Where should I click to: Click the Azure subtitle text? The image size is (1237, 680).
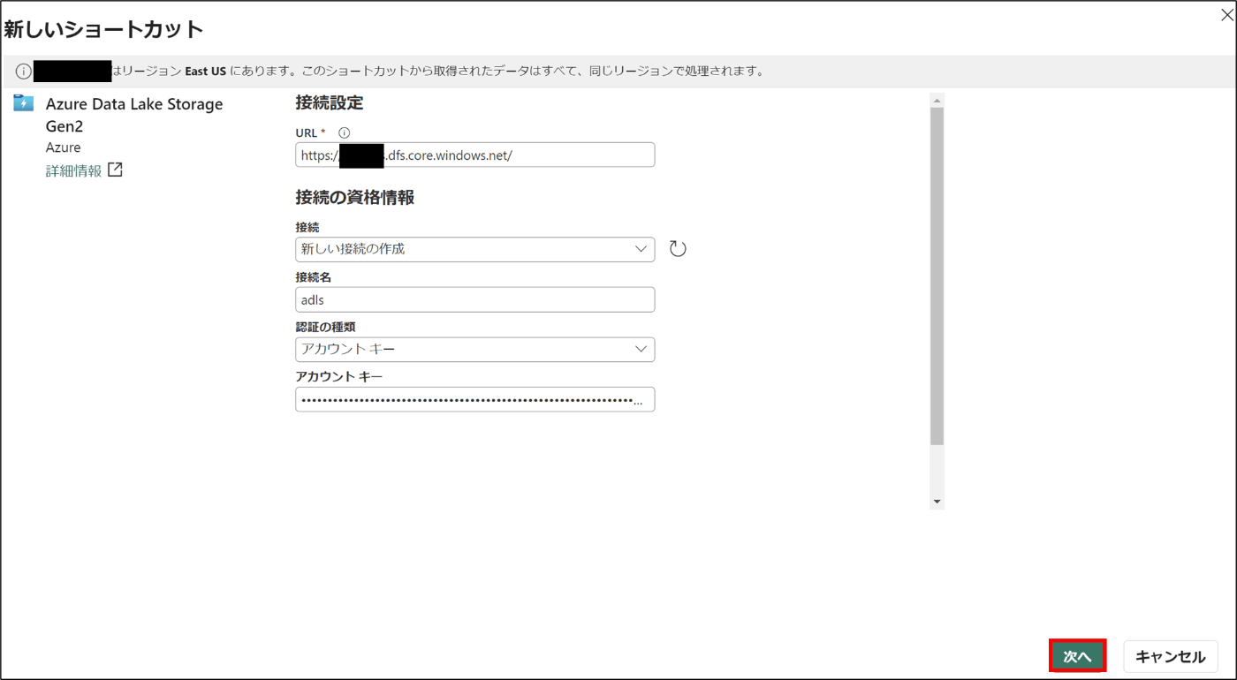click(64, 147)
